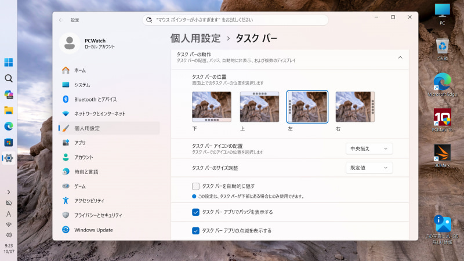Screen dimensions: 464x261
Task: Uncheck タスク バー アプリでバッジを表示する
Action: (x=195, y=212)
